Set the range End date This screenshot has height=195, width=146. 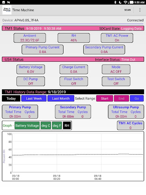click(121, 98)
